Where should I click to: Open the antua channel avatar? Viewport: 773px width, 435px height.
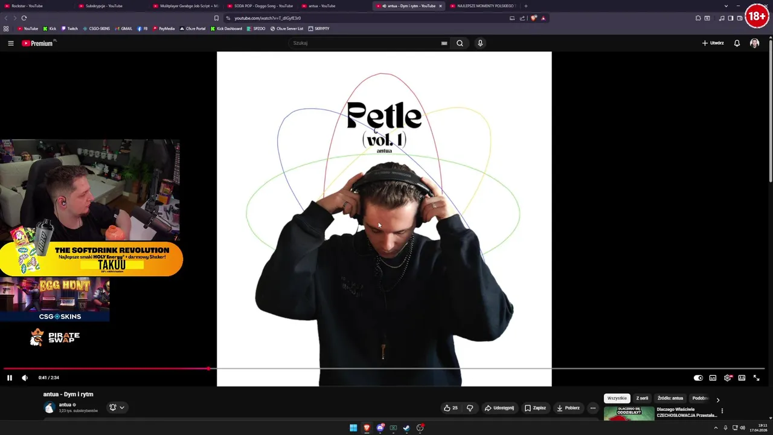(50, 407)
